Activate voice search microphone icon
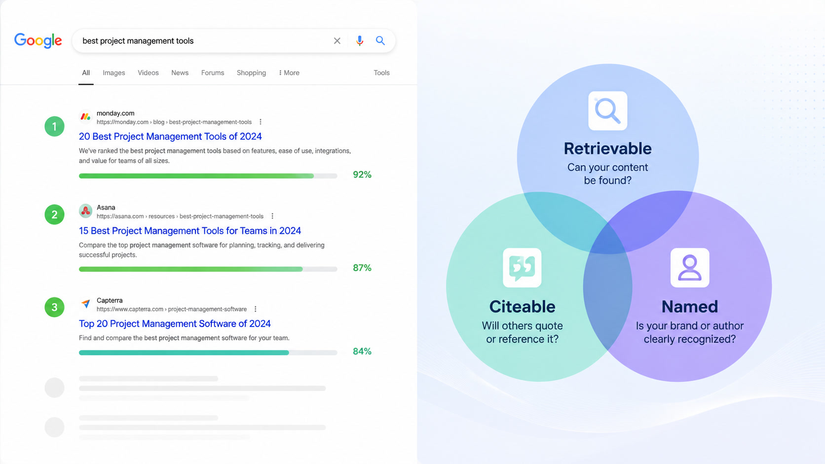The image size is (825, 464). (x=360, y=41)
